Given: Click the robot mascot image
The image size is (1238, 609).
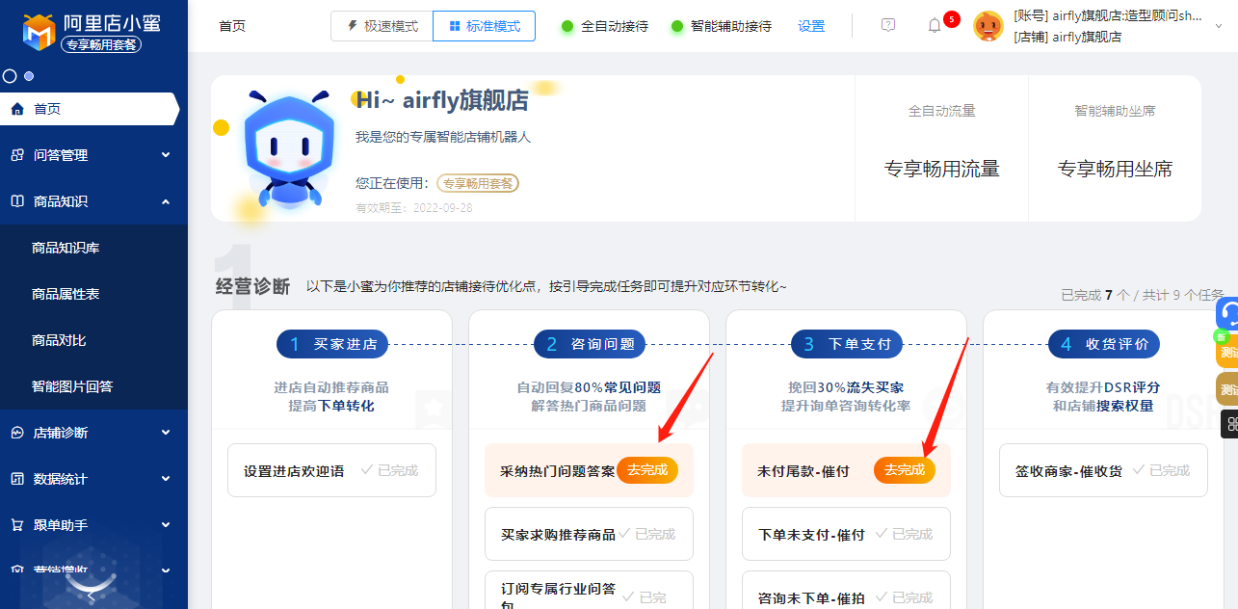Looking at the screenshot, I should [289, 149].
